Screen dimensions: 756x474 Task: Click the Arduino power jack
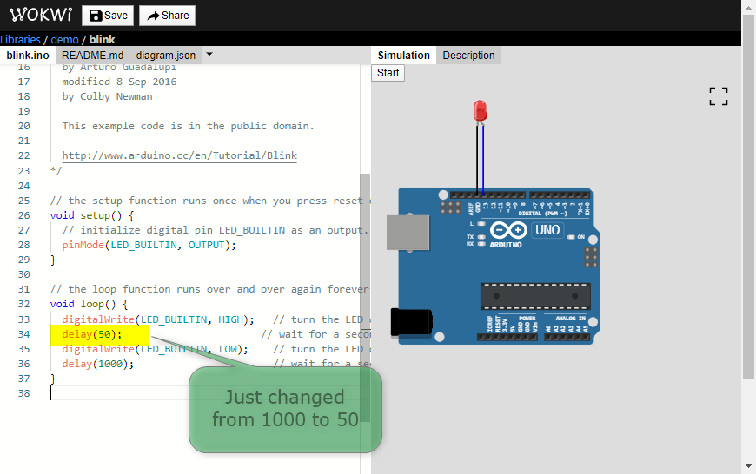click(411, 322)
